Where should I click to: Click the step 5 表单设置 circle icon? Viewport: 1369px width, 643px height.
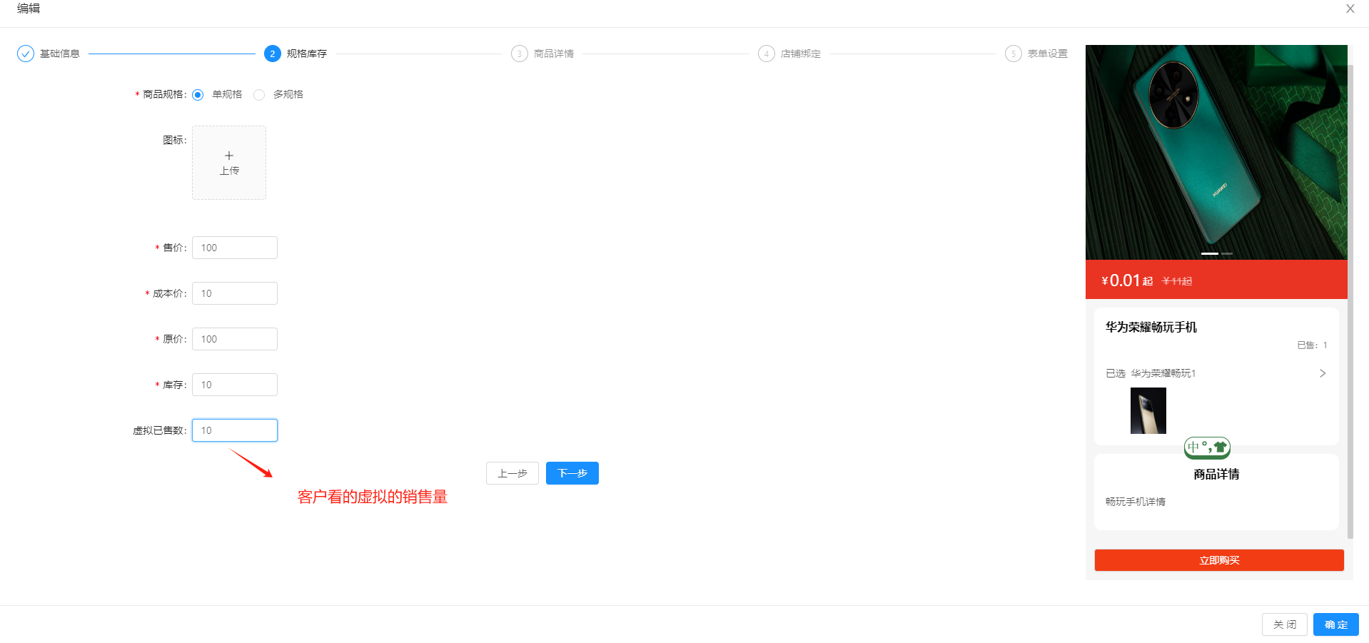(x=1014, y=54)
